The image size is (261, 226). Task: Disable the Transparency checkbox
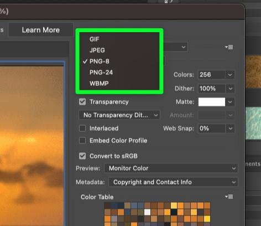[x=82, y=102]
